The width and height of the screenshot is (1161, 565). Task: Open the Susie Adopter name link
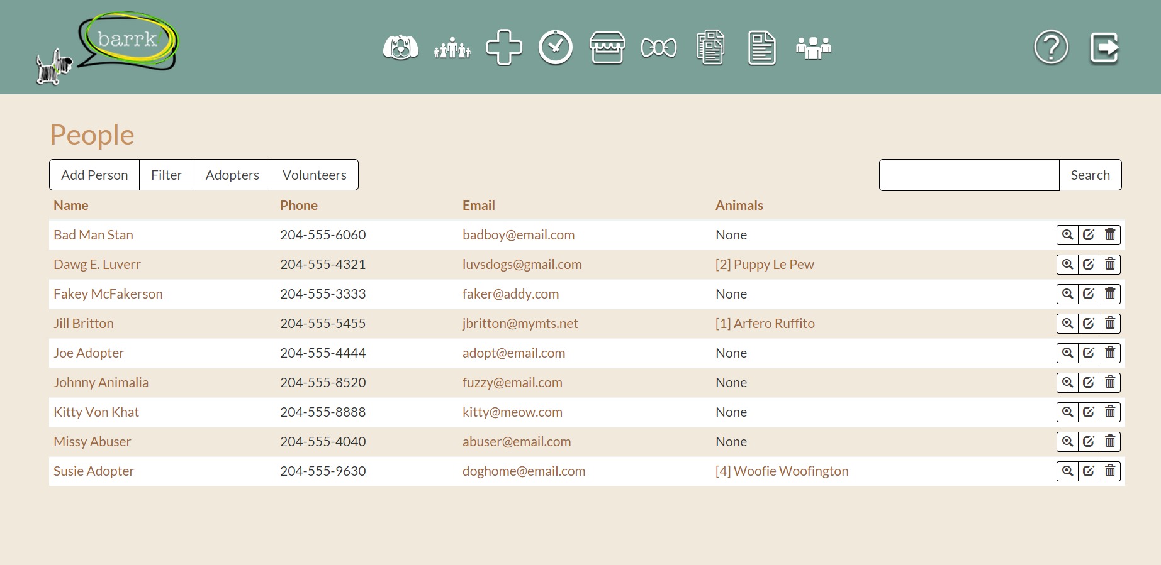94,471
